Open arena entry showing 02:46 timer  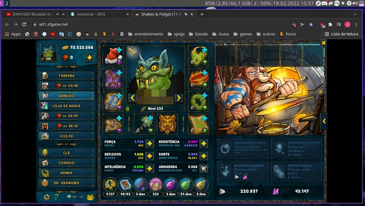pos(67,86)
